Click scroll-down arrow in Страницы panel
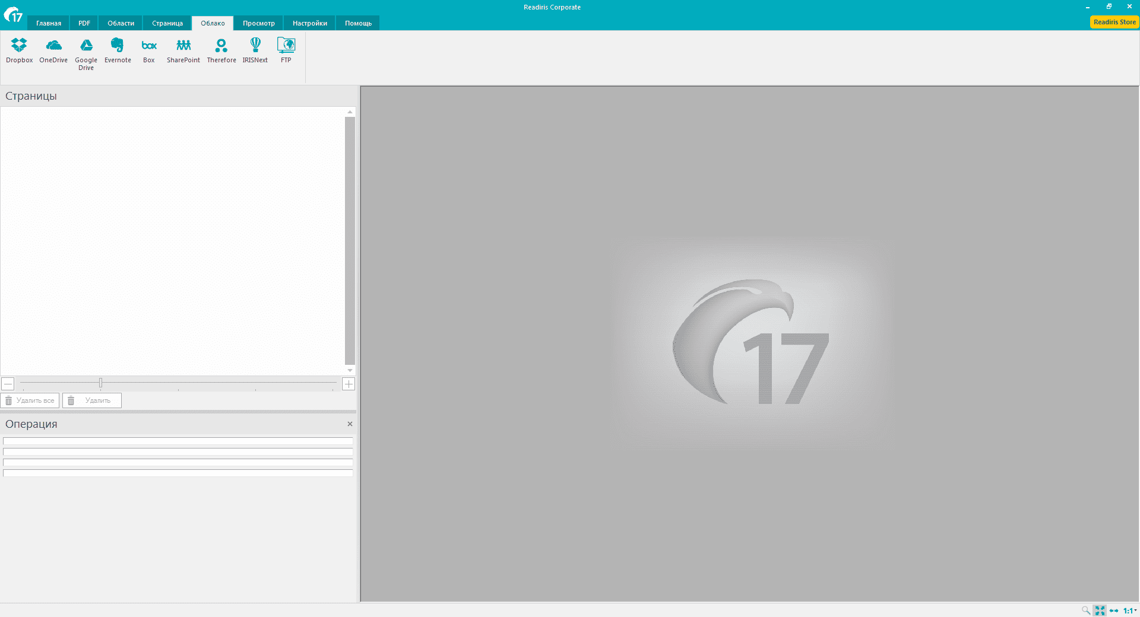Viewport: 1140px width, 617px height. [350, 370]
